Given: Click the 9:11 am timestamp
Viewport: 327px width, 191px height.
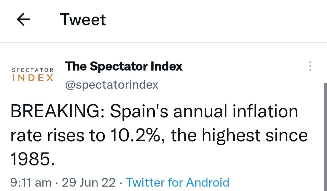Looking at the screenshot, I should (x=31, y=183).
